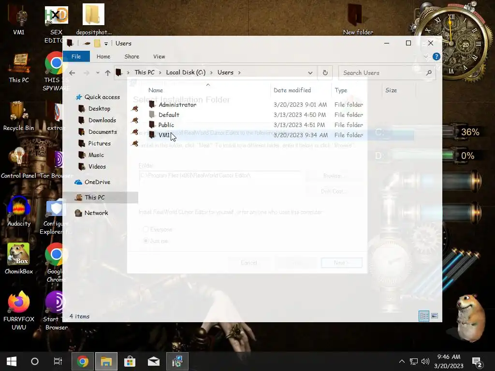The width and height of the screenshot is (495, 371).
Task: Open the depositphot... folder on desktop
Action: (x=94, y=19)
